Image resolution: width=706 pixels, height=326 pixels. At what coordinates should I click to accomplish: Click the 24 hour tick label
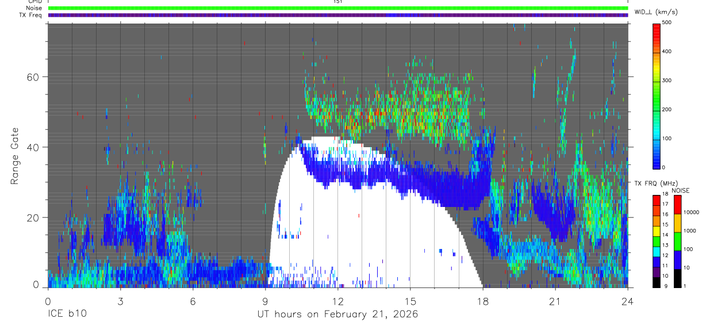pos(628,302)
